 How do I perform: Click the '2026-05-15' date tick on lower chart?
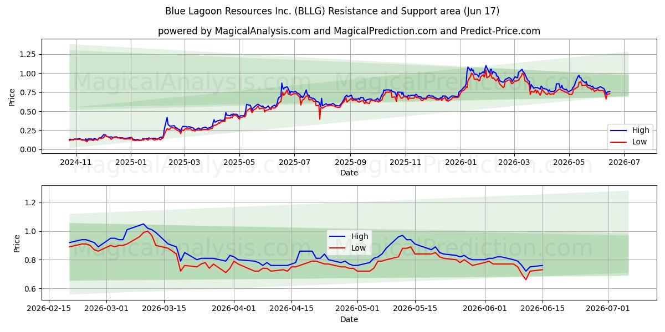pos(415,309)
